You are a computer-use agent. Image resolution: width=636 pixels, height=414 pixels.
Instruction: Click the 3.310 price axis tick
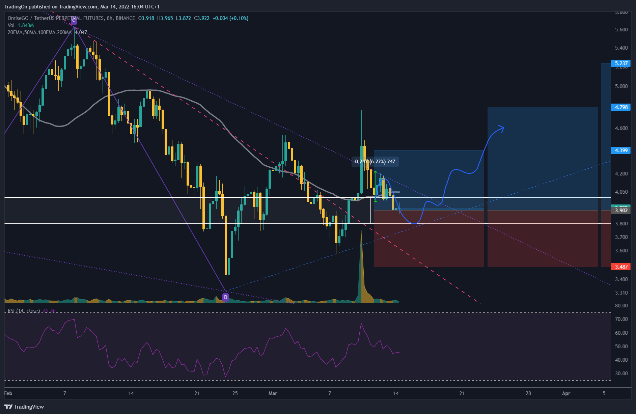[x=621, y=293]
